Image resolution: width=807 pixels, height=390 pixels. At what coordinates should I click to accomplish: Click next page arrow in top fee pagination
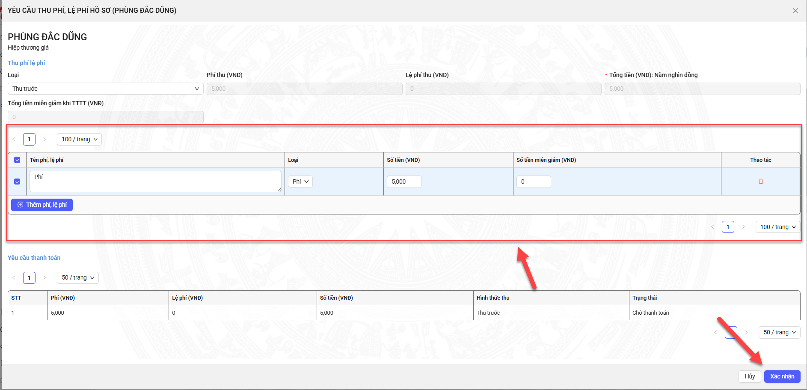[45, 139]
